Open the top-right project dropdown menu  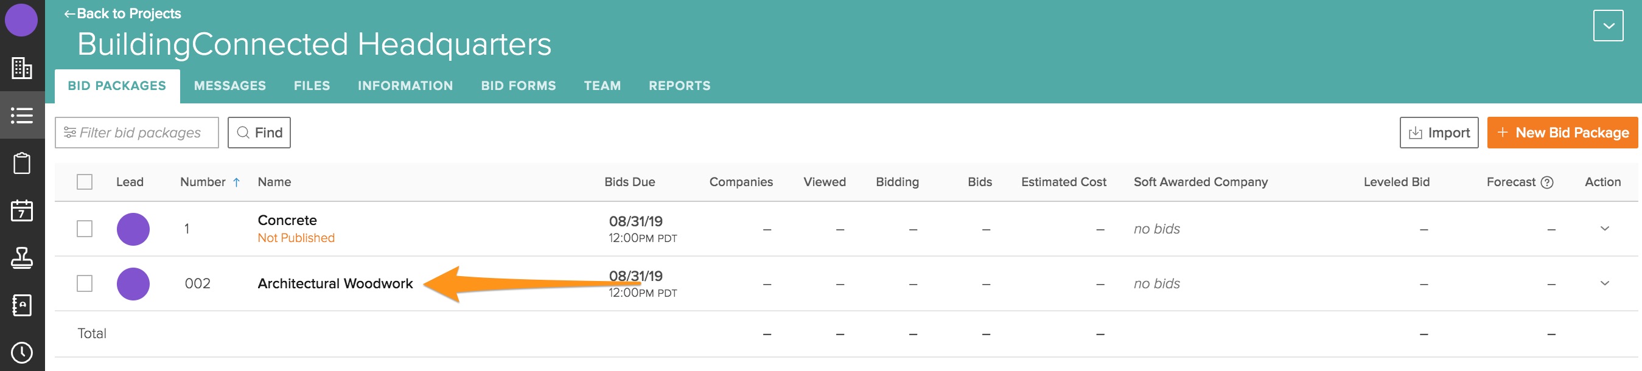1607,26
